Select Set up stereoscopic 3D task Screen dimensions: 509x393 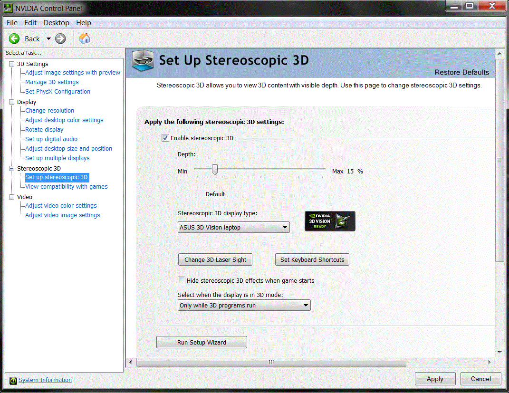coord(57,177)
